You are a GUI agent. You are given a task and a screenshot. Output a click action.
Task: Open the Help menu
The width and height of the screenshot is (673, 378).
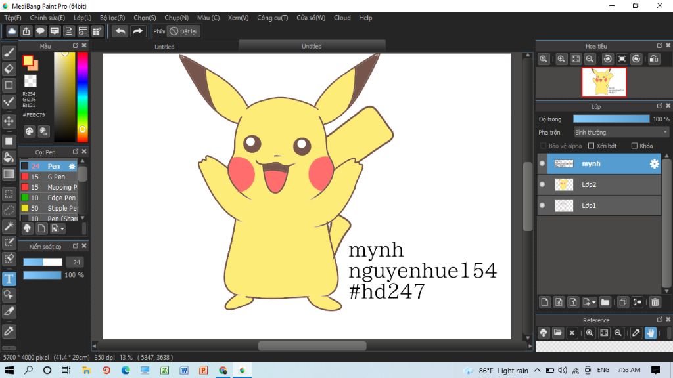coord(365,18)
